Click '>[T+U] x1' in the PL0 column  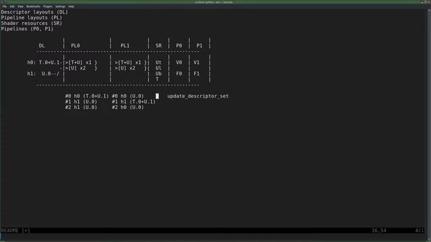pos(78,63)
